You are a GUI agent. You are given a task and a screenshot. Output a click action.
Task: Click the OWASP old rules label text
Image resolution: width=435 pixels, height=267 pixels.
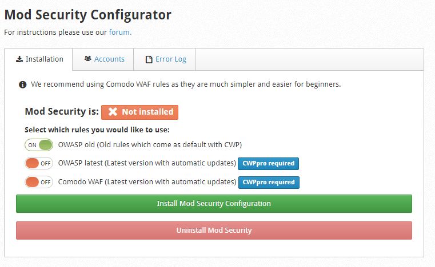tap(150, 145)
